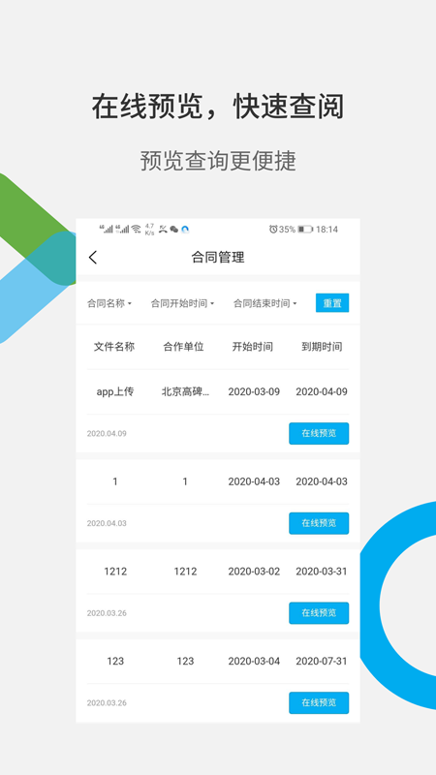The height and width of the screenshot is (775, 436).
Task: Tap the battery icon in status bar
Action: pyautogui.click(x=305, y=230)
